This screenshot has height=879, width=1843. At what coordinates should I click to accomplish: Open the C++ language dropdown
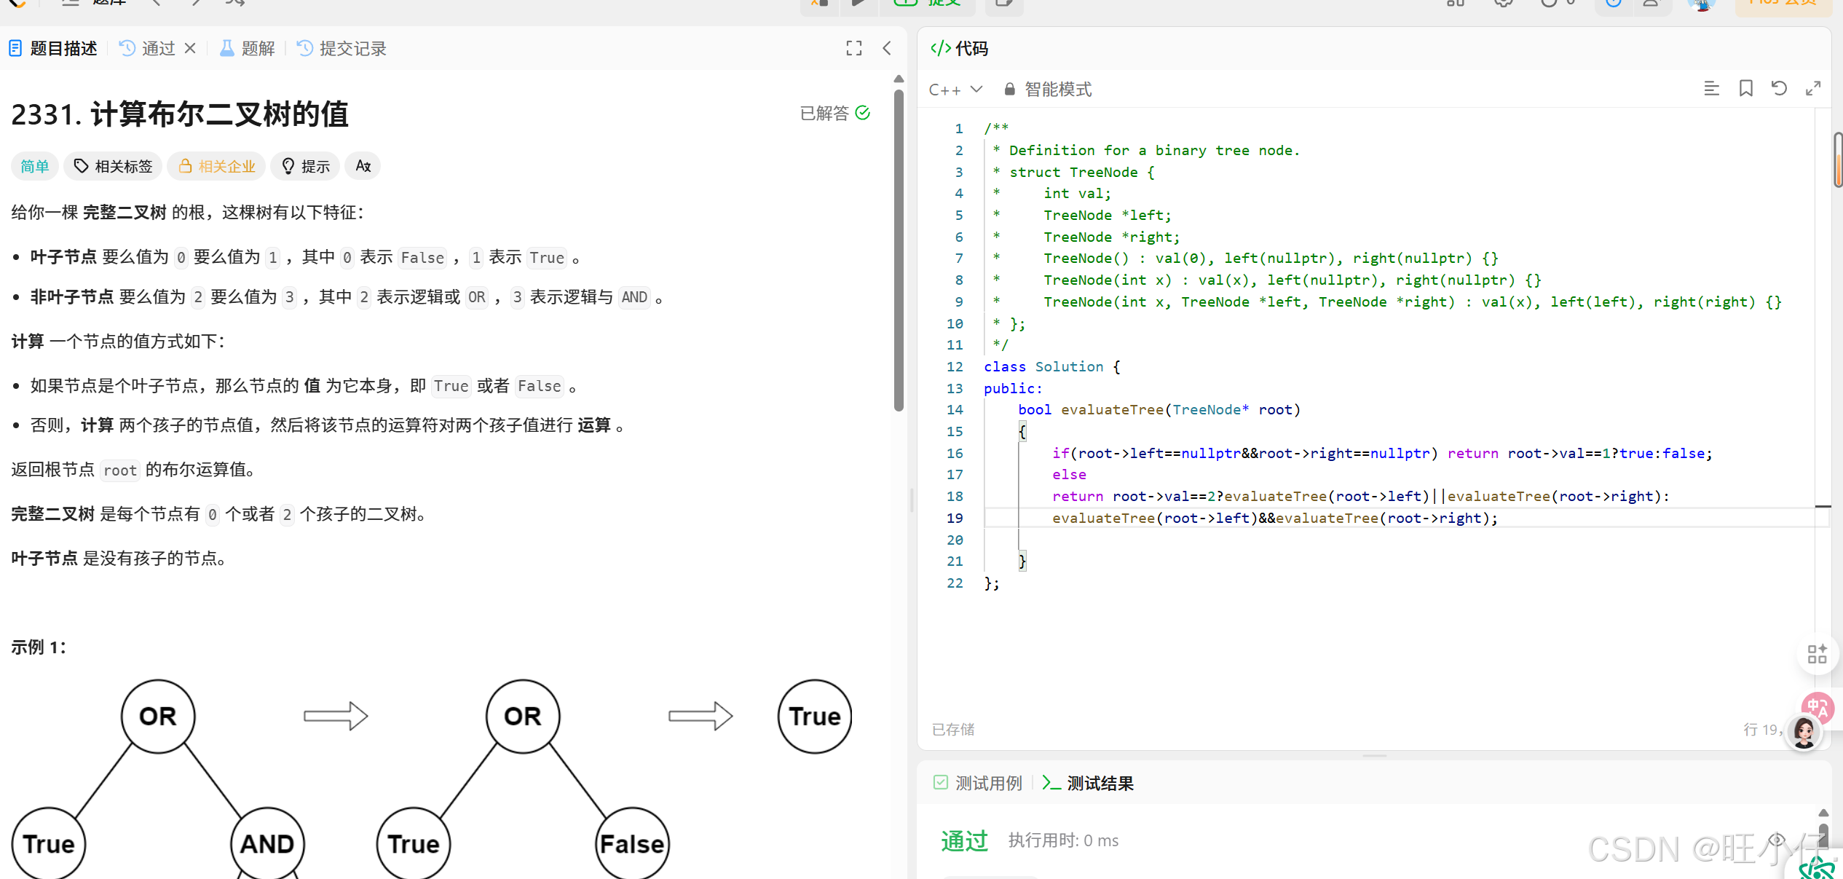[955, 90]
